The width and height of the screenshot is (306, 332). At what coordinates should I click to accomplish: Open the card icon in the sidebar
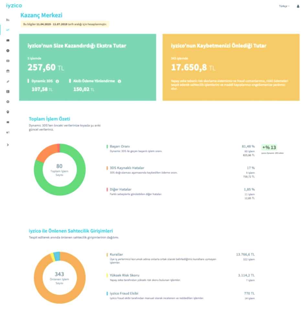pyautogui.click(x=8, y=61)
